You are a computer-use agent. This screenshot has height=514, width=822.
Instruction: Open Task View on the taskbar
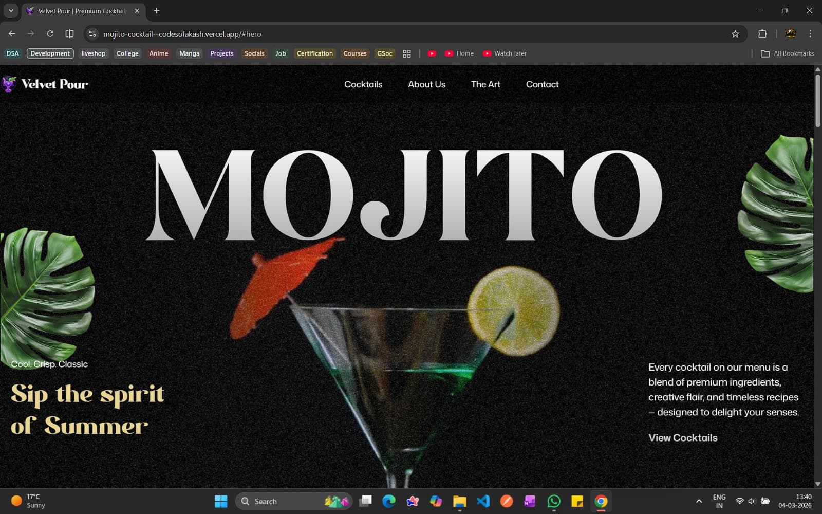pyautogui.click(x=365, y=501)
